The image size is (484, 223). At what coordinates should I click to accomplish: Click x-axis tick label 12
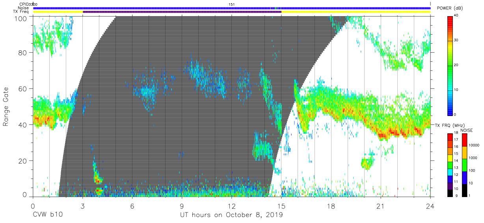[x=231, y=206]
